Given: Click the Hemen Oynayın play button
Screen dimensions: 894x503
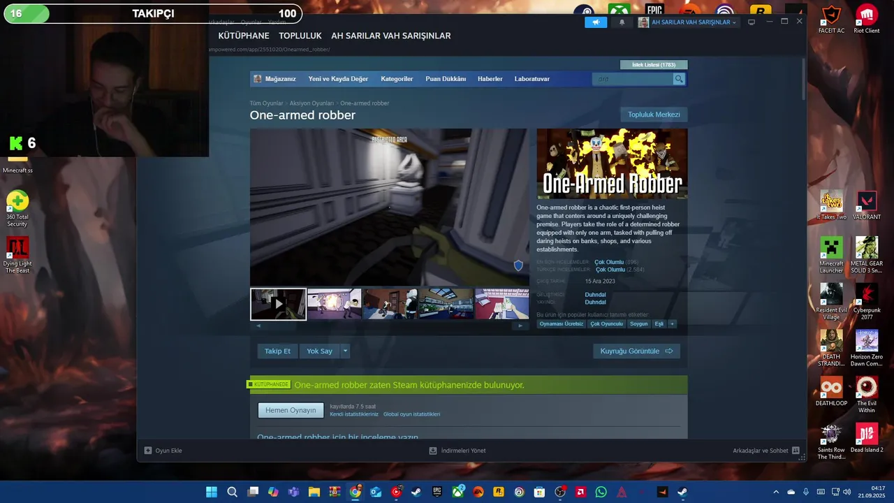Looking at the screenshot, I should (291, 410).
